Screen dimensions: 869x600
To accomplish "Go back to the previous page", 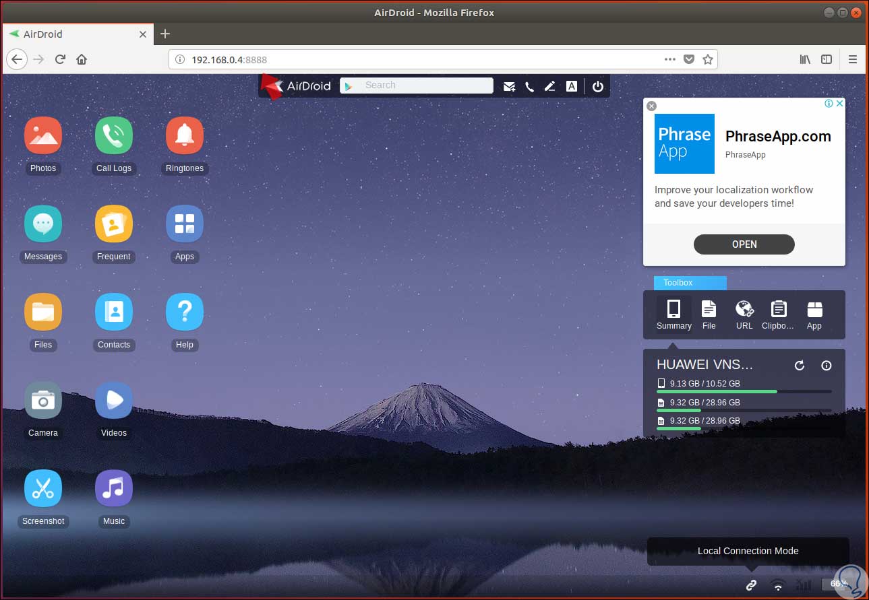I will click(x=17, y=59).
